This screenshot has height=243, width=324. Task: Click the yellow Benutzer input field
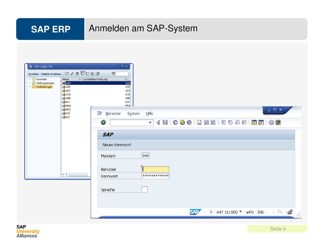tap(155, 169)
